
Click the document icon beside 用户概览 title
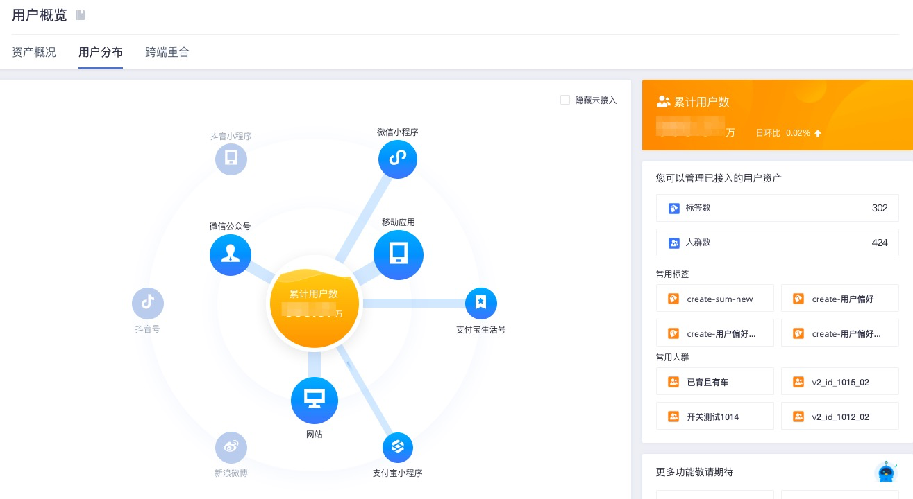(x=81, y=15)
